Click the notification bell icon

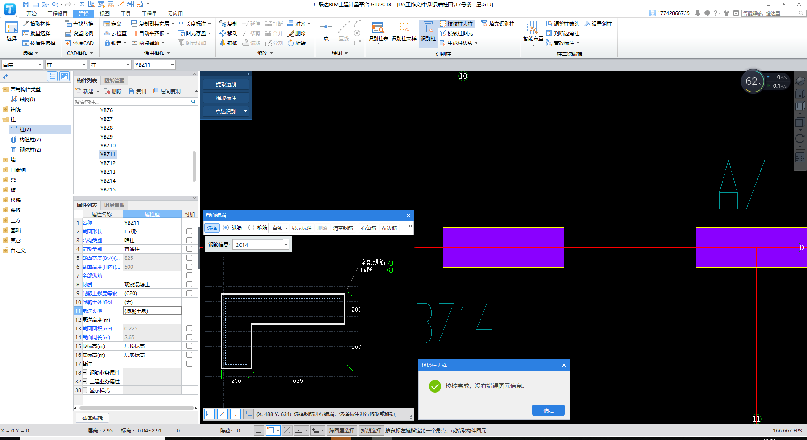698,13
